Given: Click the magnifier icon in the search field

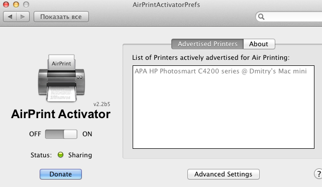Looking at the screenshot, I should 261,17.
